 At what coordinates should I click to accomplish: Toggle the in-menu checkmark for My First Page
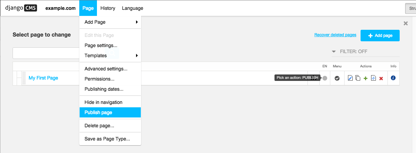(x=337, y=78)
